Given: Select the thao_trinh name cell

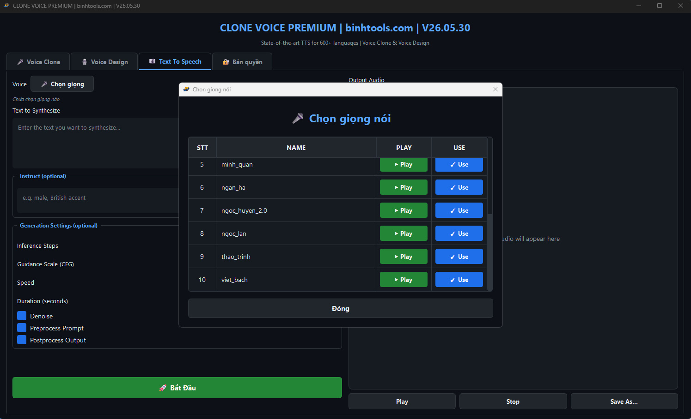Looking at the screenshot, I should pyautogui.click(x=296, y=257).
